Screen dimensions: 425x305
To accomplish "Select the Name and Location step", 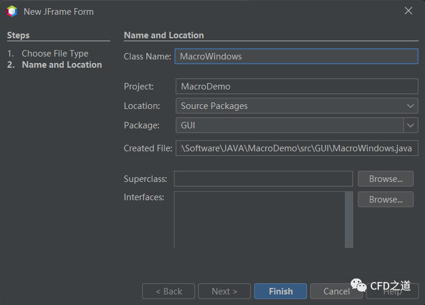I will tap(61, 65).
